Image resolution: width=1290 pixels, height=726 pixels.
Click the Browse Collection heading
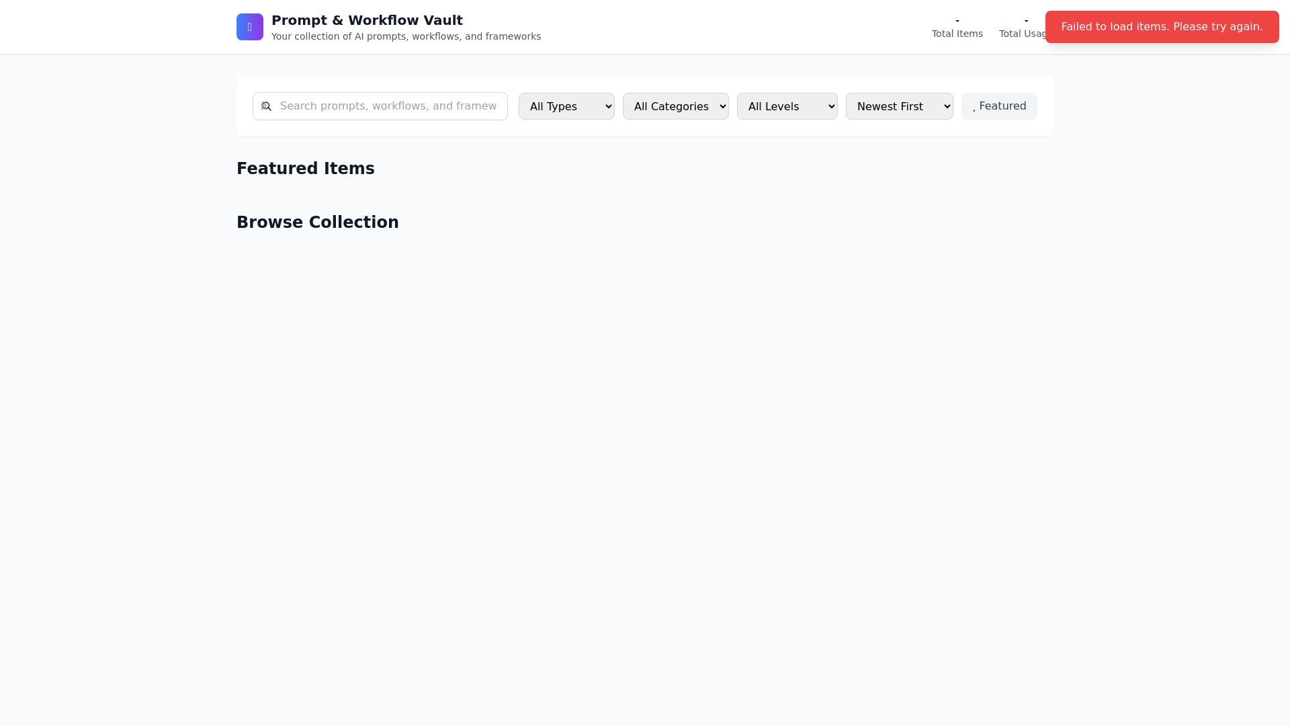pos(318,223)
